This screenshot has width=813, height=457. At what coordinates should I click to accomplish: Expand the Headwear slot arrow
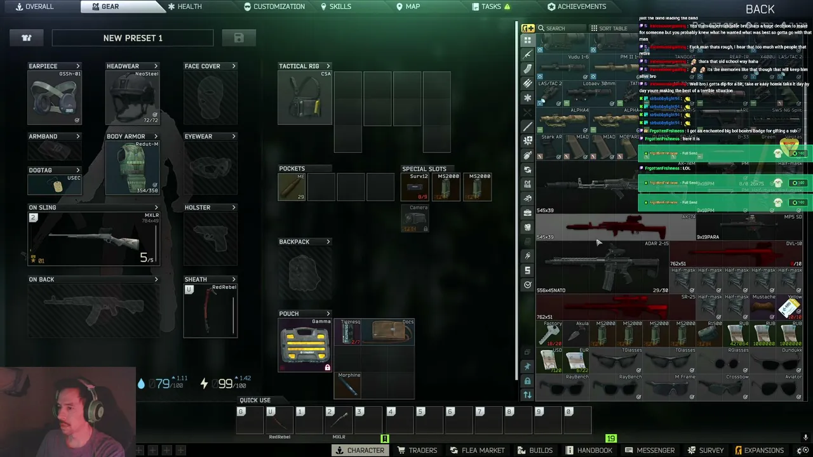[156, 66]
